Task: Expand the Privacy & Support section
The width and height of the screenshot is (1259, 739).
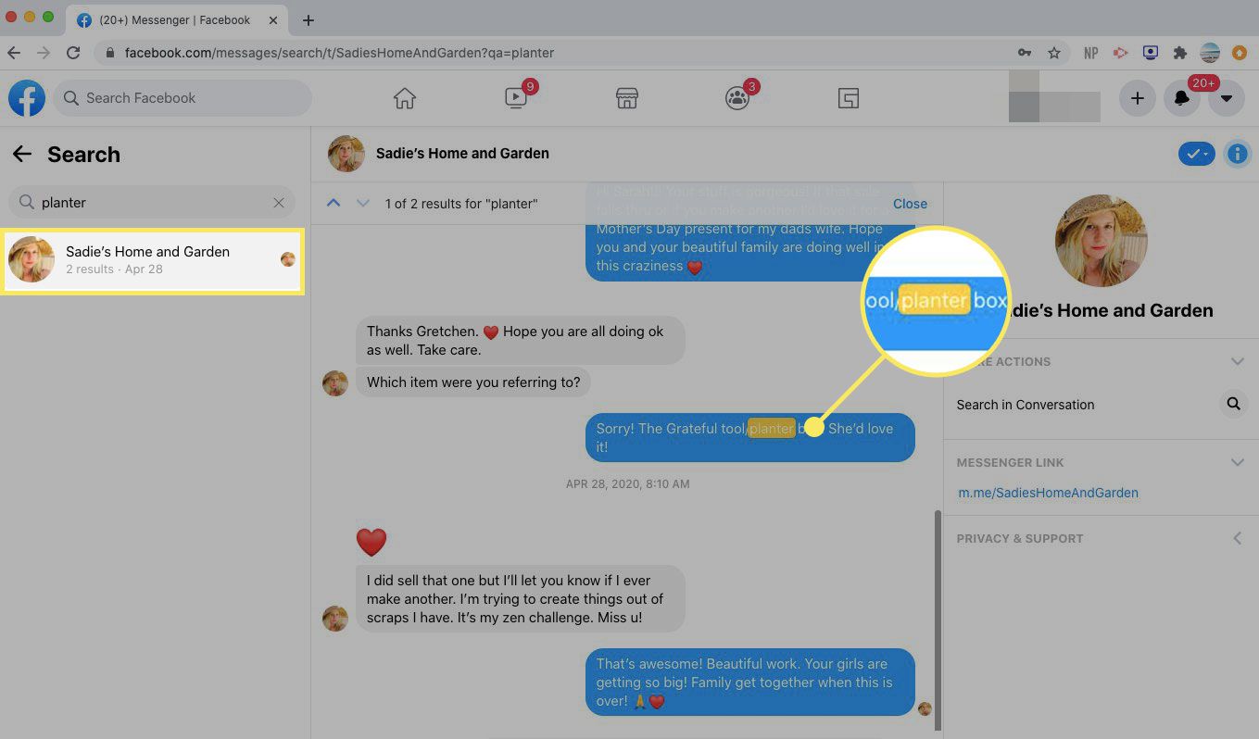Action: click(1237, 538)
